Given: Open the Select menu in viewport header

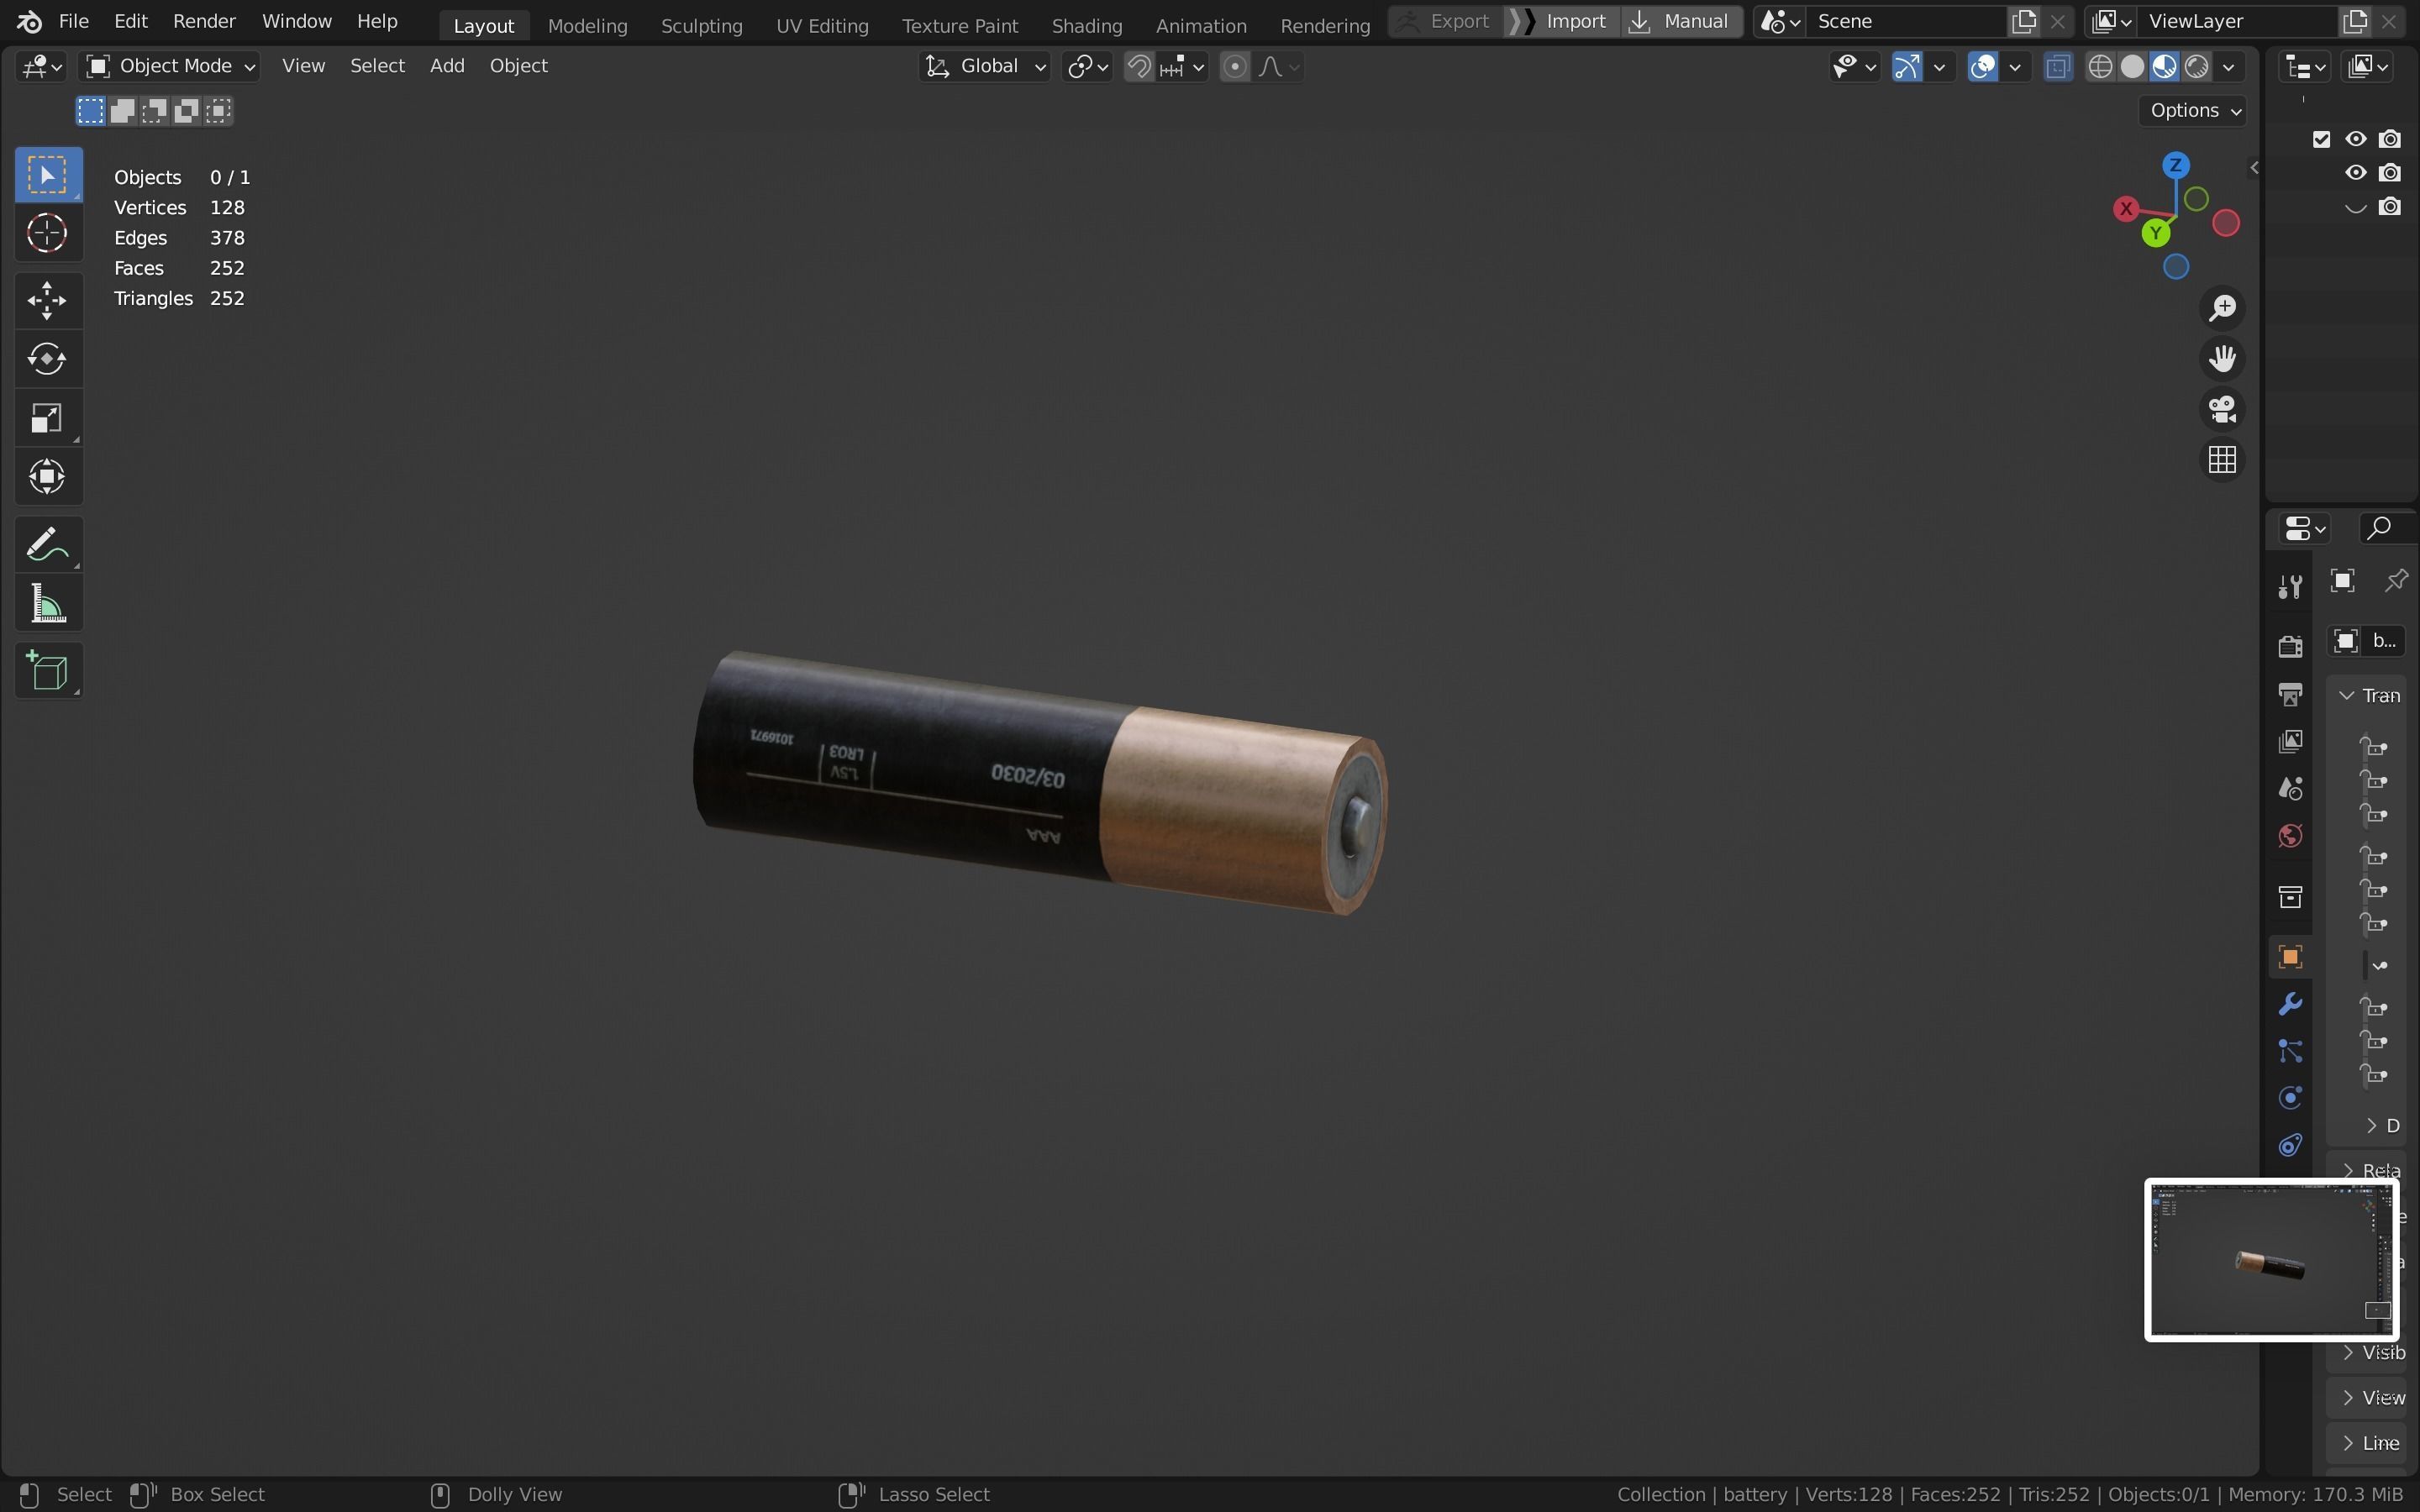Looking at the screenshot, I should point(377,66).
